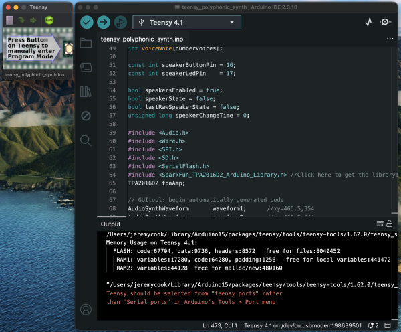Click the line bool speakersEnabled = true
The height and width of the screenshot is (332, 401).
(x=175, y=90)
